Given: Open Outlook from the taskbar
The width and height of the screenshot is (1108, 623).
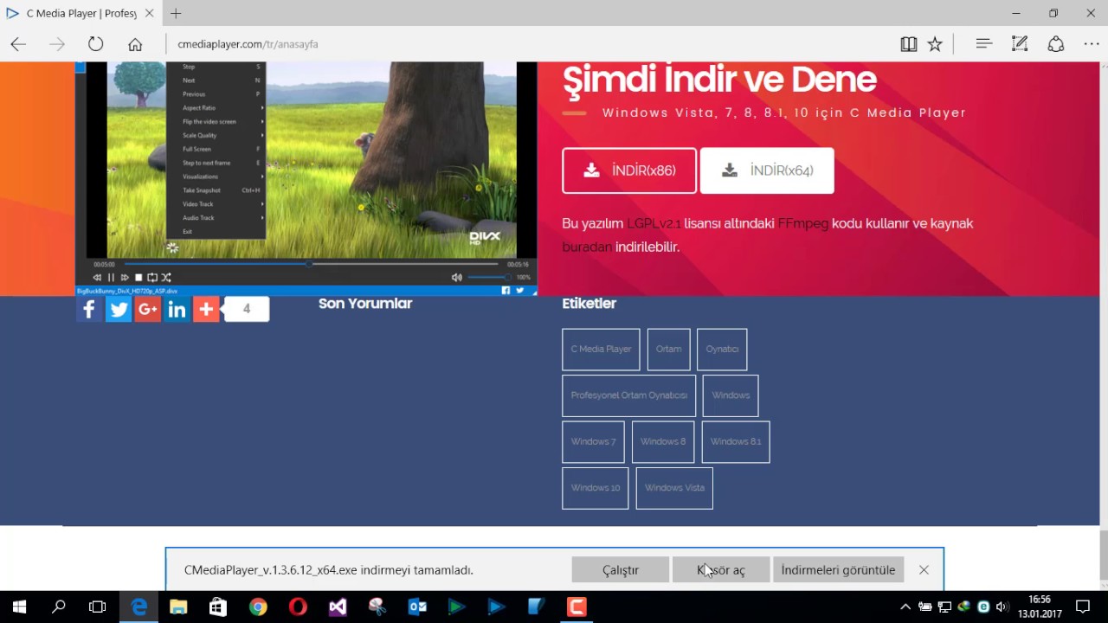Looking at the screenshot, I should coord(417,607).
